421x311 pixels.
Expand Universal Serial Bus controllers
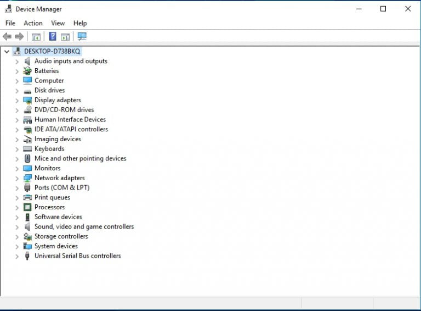point(17,256)
